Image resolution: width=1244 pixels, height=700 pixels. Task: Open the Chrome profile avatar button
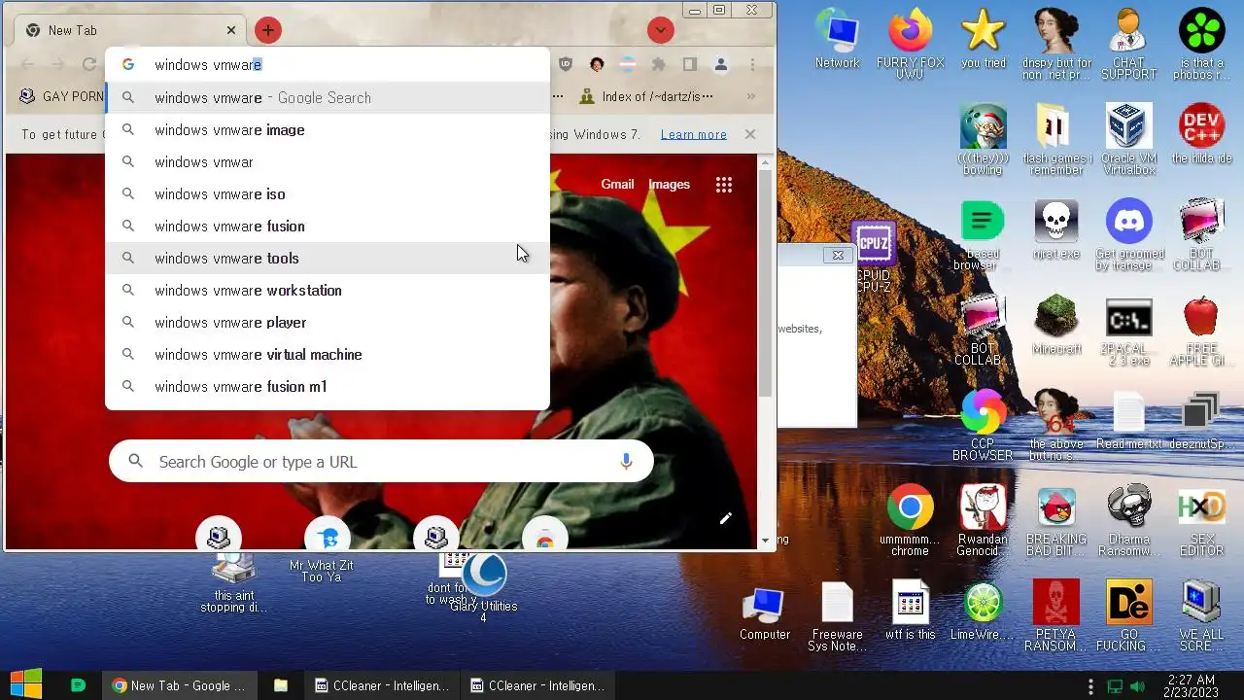pyautogui.click(x=721, y=64)
